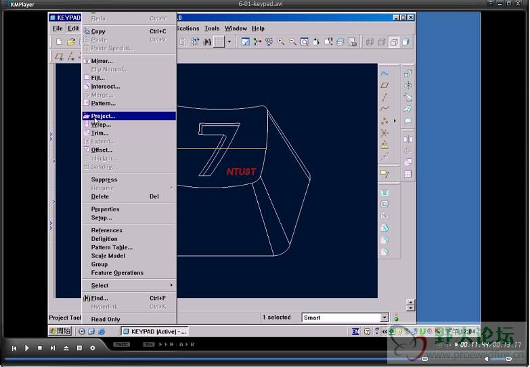Open the Smart selection filter dropdown

384,318
